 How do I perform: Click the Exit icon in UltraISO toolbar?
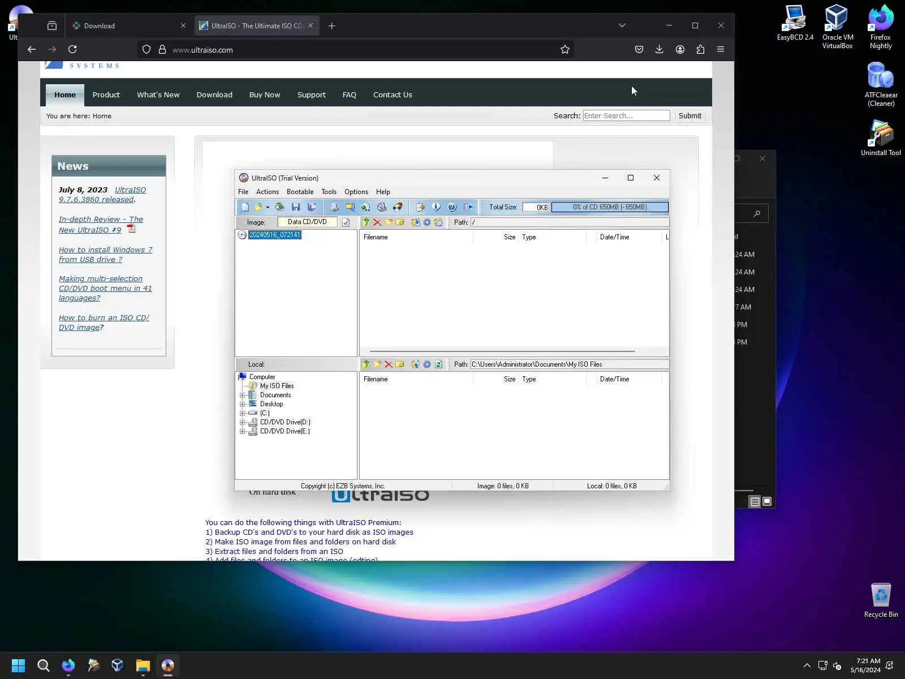click(x=468, y=207)
